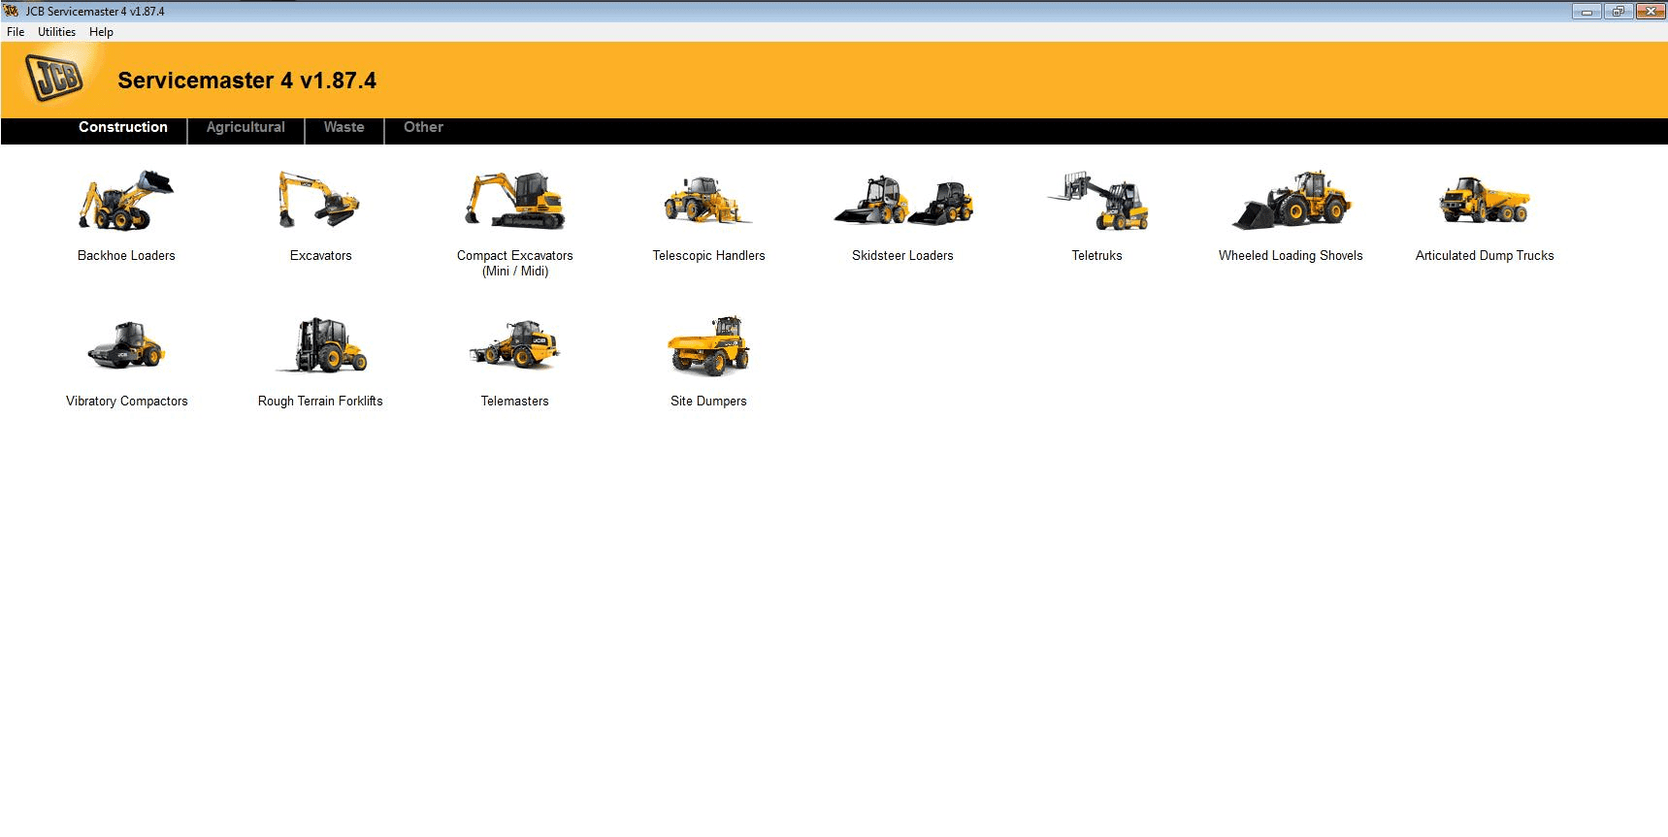Click the Backhoe Loaders label
This screenshot has height=837, width=1668.
click(x=126, y=256)
